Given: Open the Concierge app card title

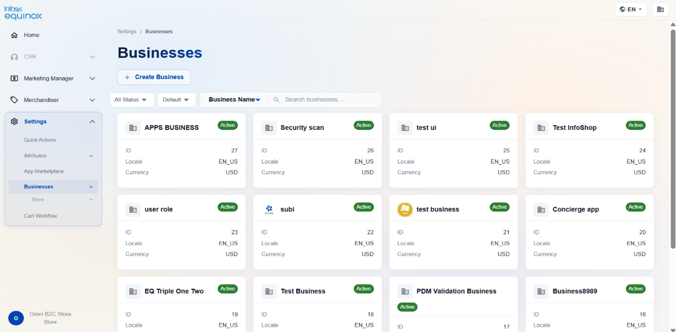Looking at the screenshot, I should tap(576, 209).
